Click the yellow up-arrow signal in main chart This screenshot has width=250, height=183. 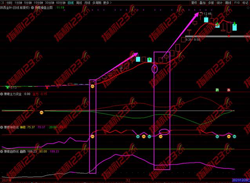click(93, 86)
